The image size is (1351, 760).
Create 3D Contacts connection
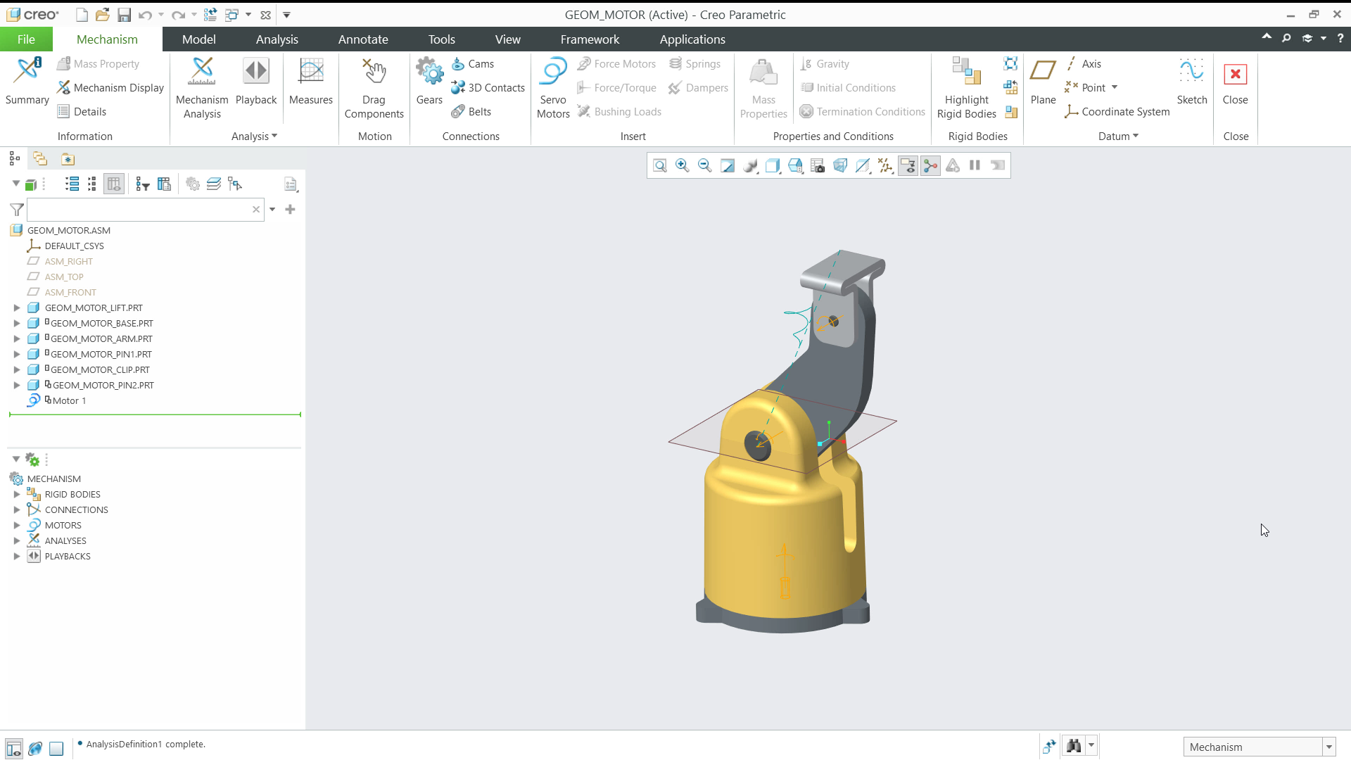[x=488, y=88]
